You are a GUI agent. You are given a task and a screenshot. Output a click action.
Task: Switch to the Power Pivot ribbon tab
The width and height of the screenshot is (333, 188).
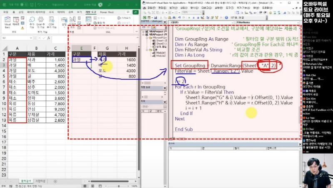[x=107, y=12]
